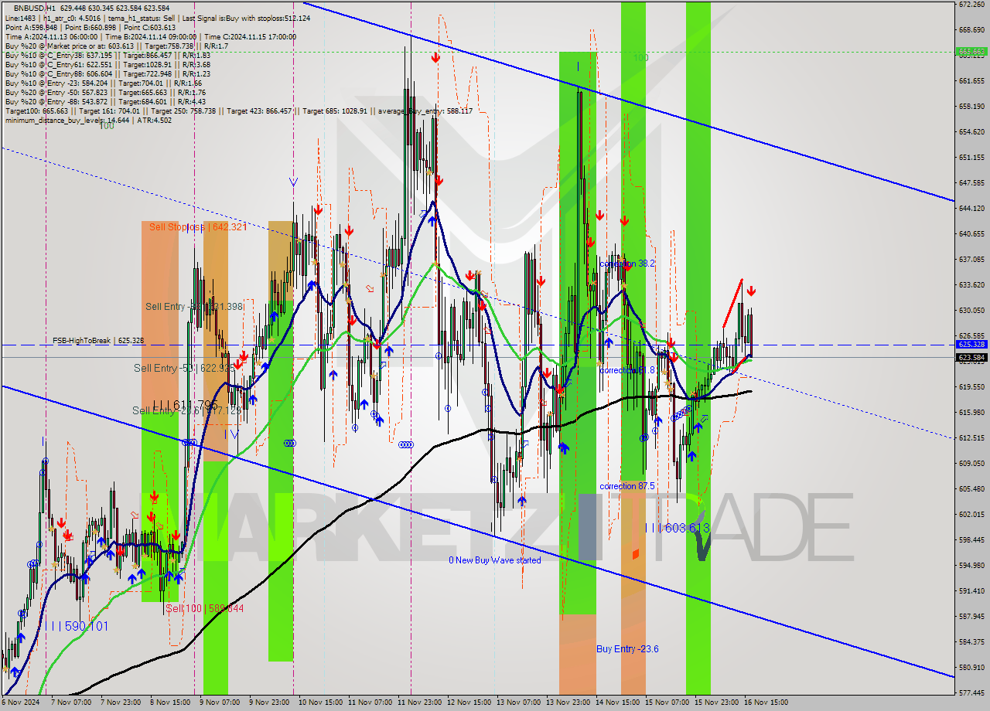Click the '10 Nov 15:00' time axis label
Screen dimensions: 990x711
coord(320,702)
